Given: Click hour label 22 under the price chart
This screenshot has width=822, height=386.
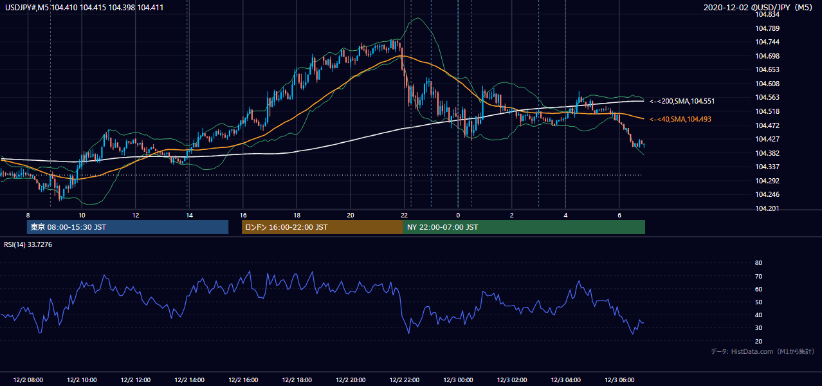Looking at the screenshot, I should tap(404, 215).
